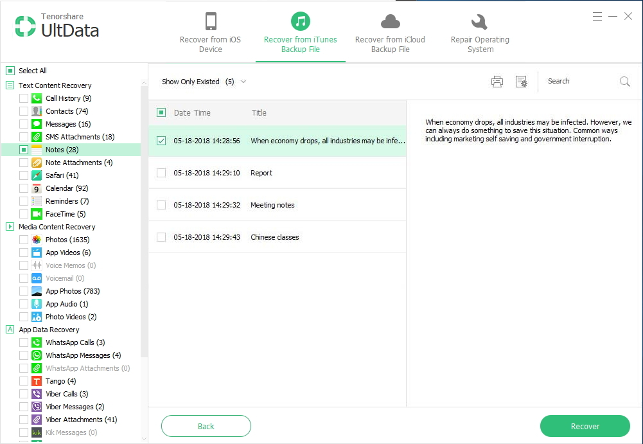Toggle the Select All checkbox
Image resolution: width=643 pixels, height=444 pixels.
point(10,71)
